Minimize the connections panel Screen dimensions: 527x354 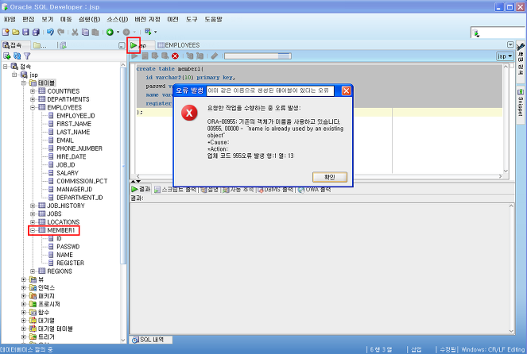122,45
